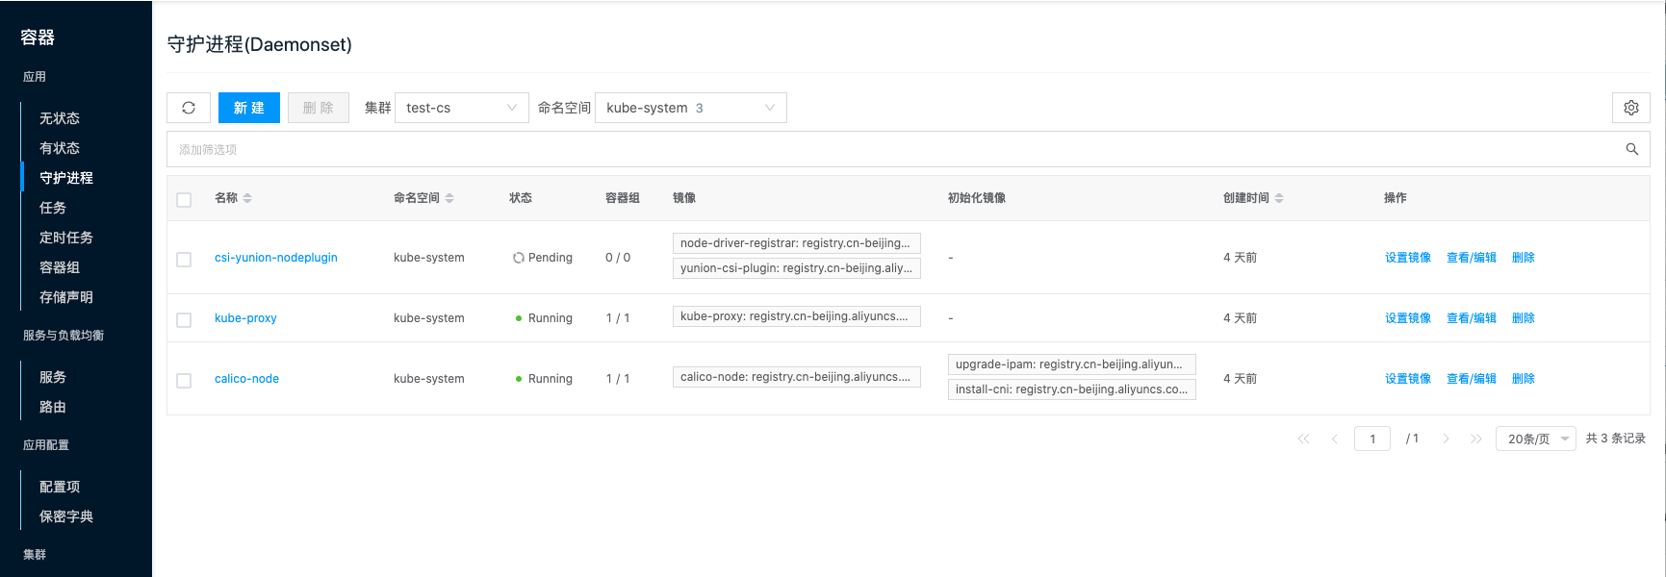Change the 20 per page selector
The image size is (1666, 577).
(1536, 439)
